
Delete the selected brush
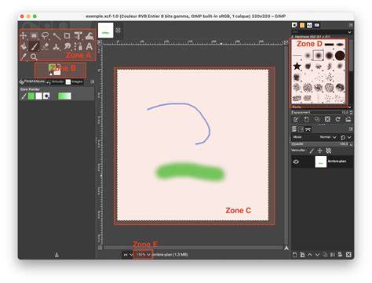(x=327, y=119)
